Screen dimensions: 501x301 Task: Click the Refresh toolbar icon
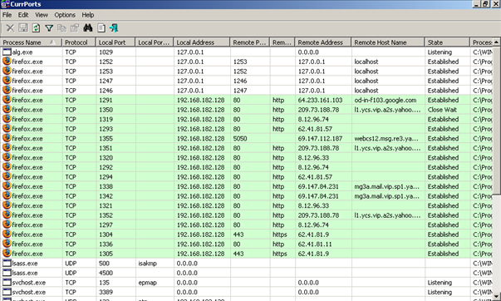point(36,28)
